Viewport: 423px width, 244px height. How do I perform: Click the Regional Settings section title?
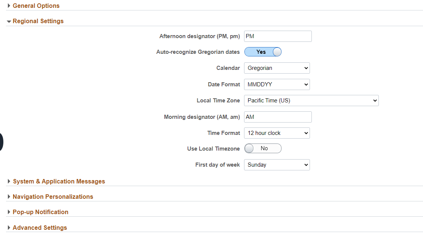(x=38, y=21)
